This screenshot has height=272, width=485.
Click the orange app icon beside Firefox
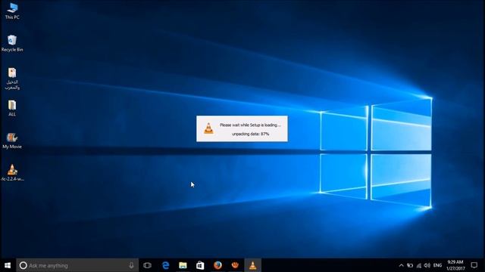point(235,265)
